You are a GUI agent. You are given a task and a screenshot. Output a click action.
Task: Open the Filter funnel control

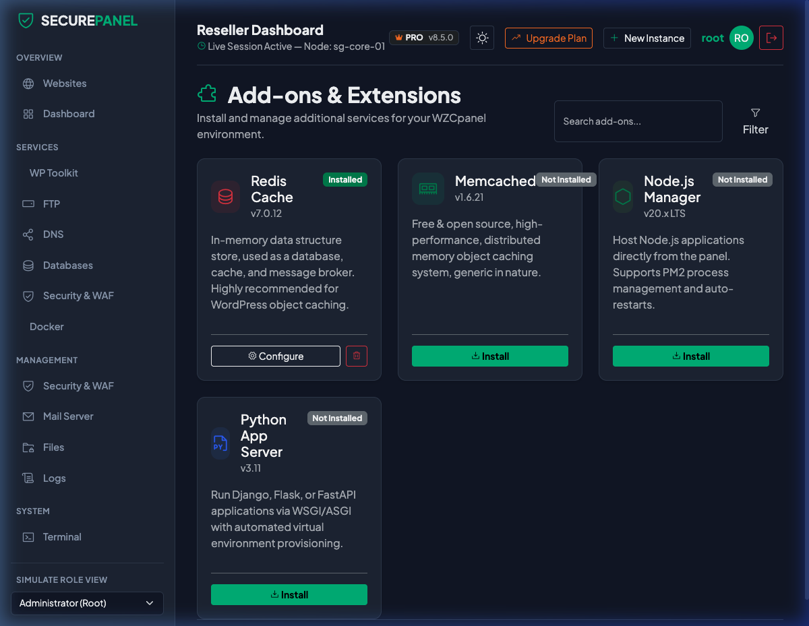click(756, 121)
